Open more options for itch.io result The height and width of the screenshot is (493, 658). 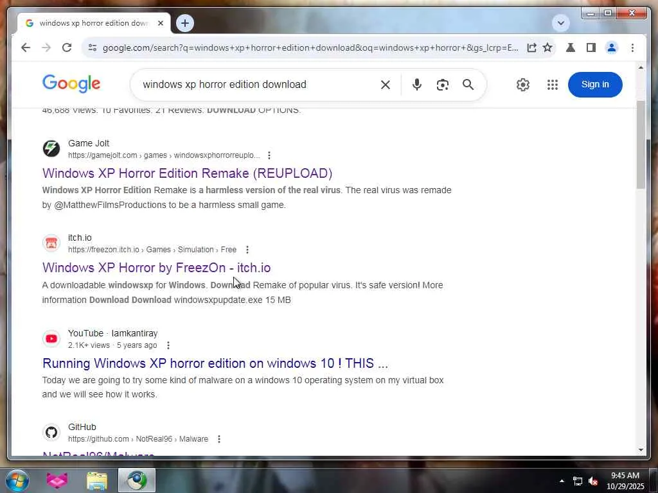tap(247, 250)
